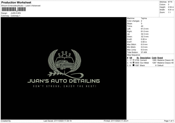Click the design name 'JUAN 4,8IN'
The height and width of the screenshot is (123, 175).
click(16, 13)
